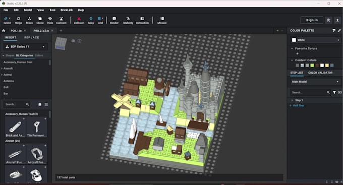This screenshot has width=343, height=185.
Task: Open the Edit menu
Action: pyautogui.click(x=16, y=10)
